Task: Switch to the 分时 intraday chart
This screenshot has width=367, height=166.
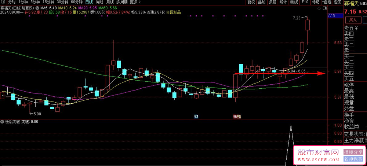Action: (x=11, y=2)
